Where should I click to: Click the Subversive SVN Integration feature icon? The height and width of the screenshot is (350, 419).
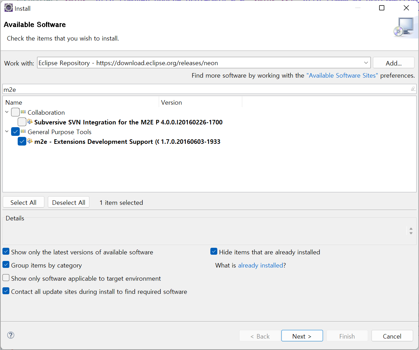point(30,122)
